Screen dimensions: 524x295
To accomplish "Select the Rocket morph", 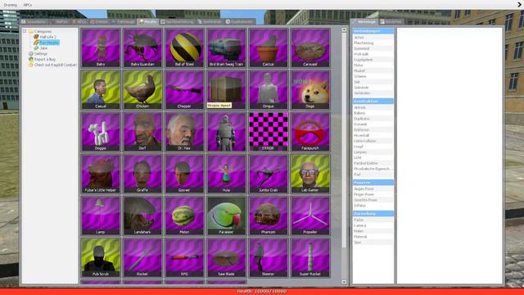I will (x=142, y=258).
